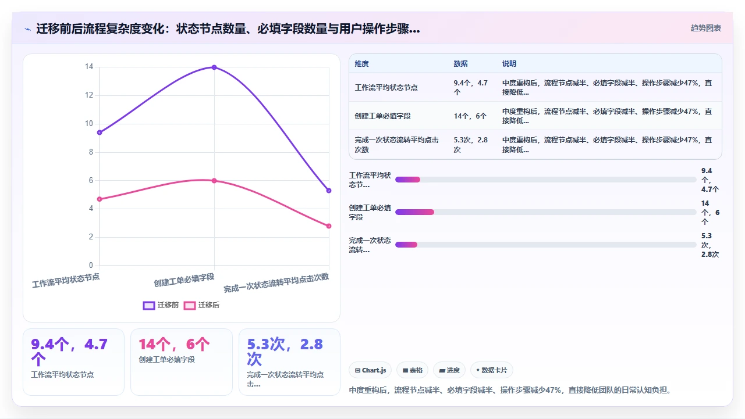745x419 pixels.
Task: Click the 表格 chip icon
Action: point(405,370)
